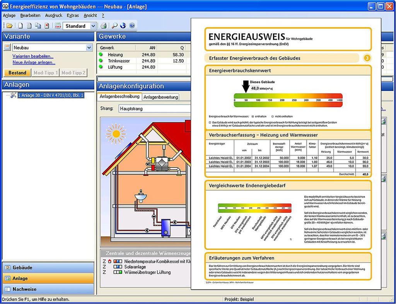396x304 pixels.
Task: Toggle the 'nicht enthalten' checkbox in the Energieausweis
Action: (x=272, y=116)
